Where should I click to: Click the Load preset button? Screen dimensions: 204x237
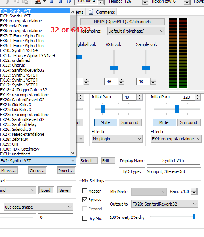tap(46, 190)
